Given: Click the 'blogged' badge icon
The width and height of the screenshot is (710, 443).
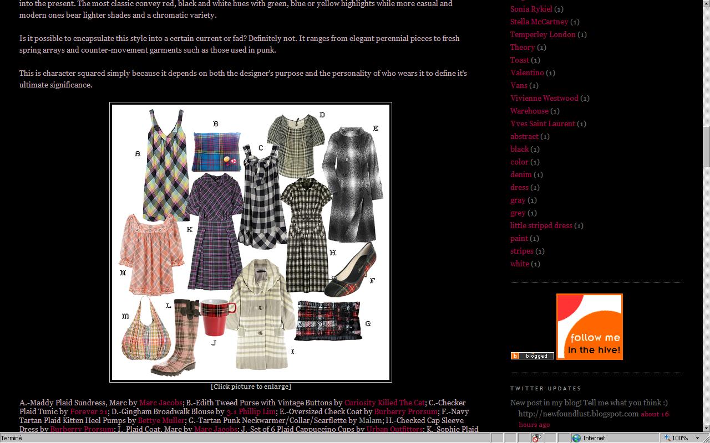Looking at the screenshot, I should [x=532, y=356].
